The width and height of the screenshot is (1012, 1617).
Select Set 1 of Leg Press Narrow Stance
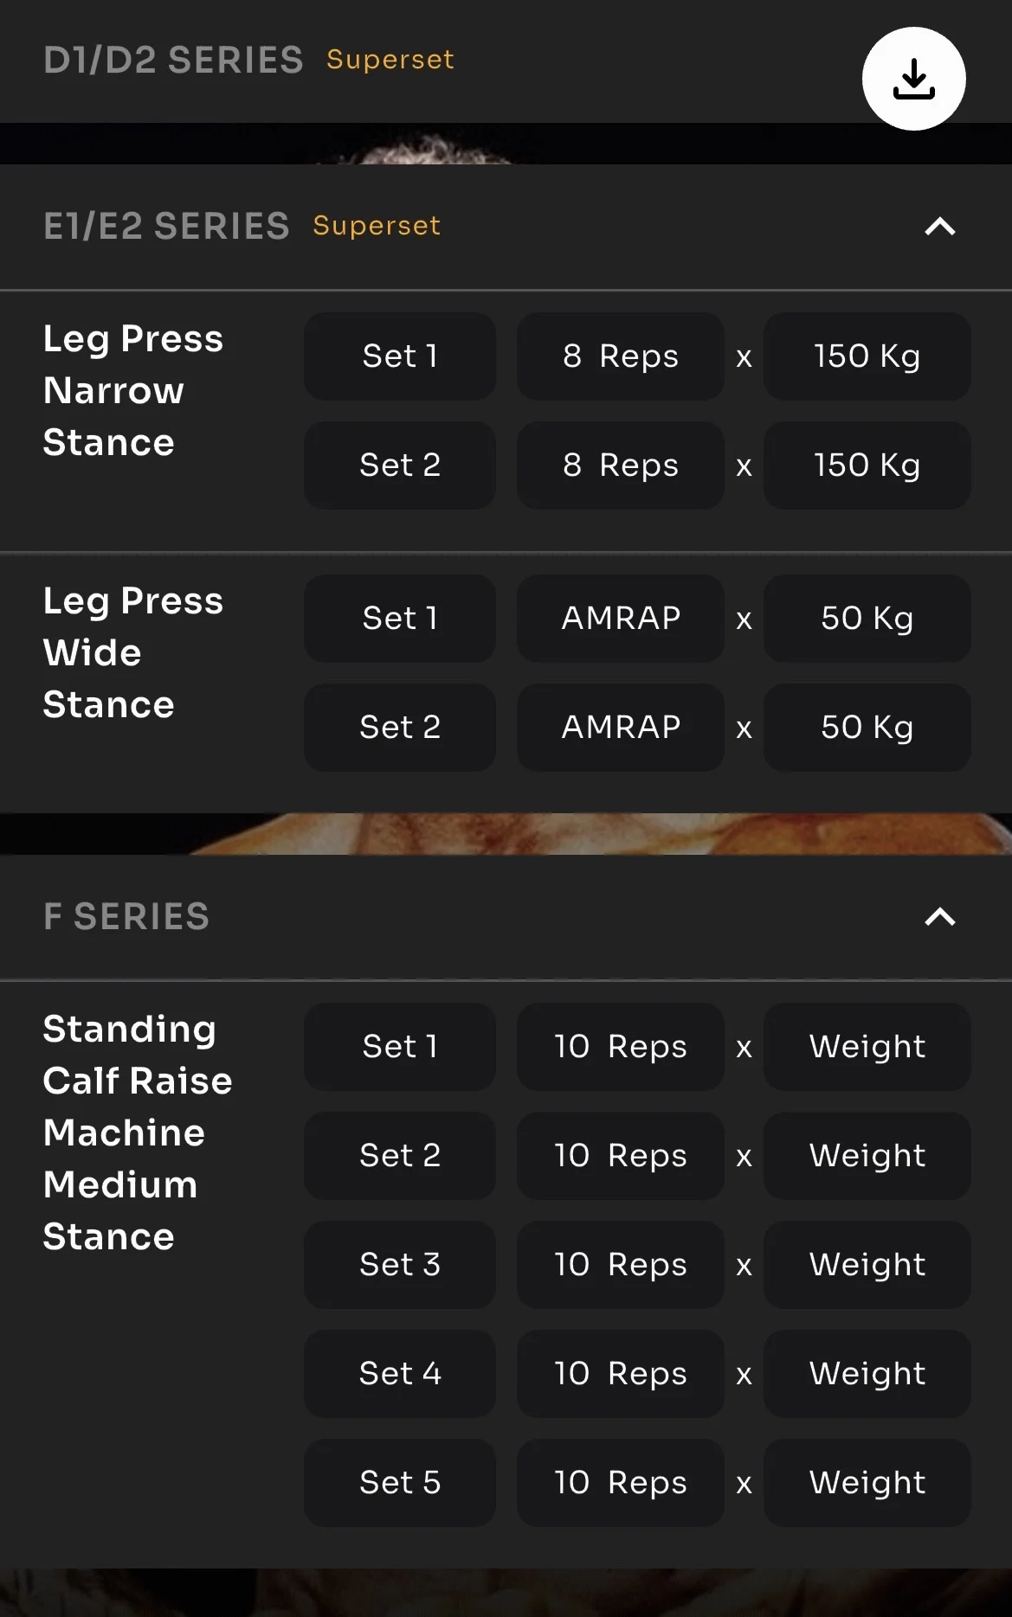pos(400,356)
